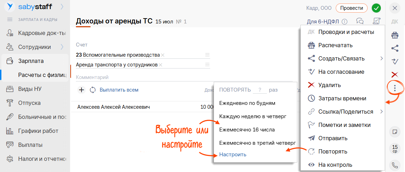This screenshot has height=172, width=405.
Task: Open Налоги и отчетность section
Action: tap(43, 159)
